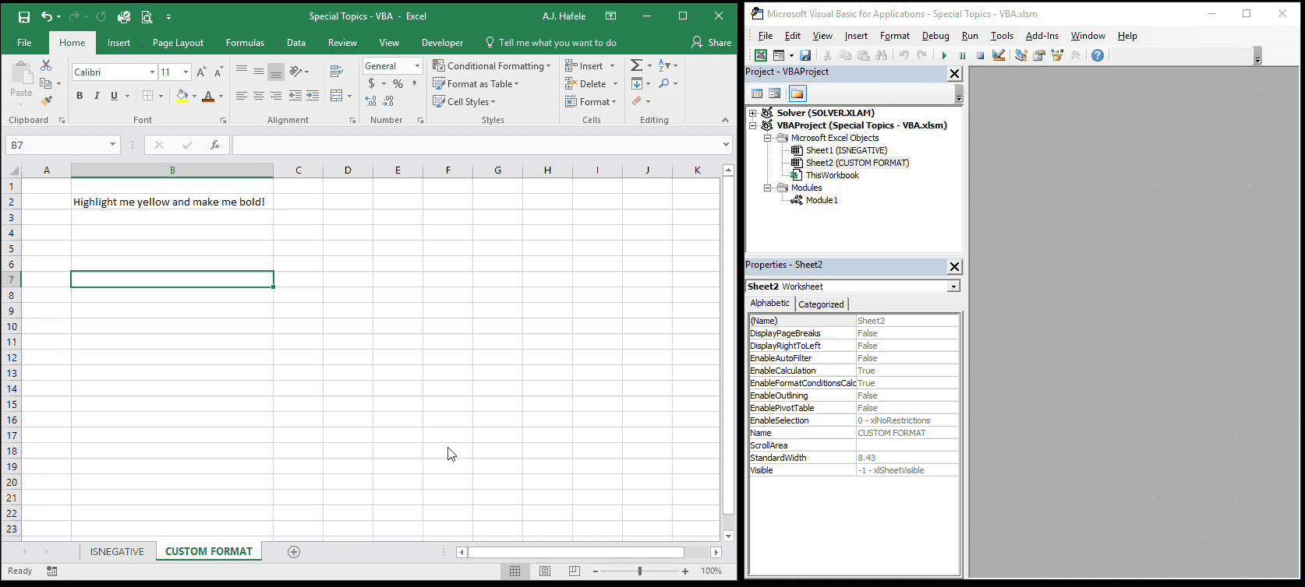This screenshot has width=1305, height=587.
Task: Toggle Underline formatting button
Action: (115, 96)
